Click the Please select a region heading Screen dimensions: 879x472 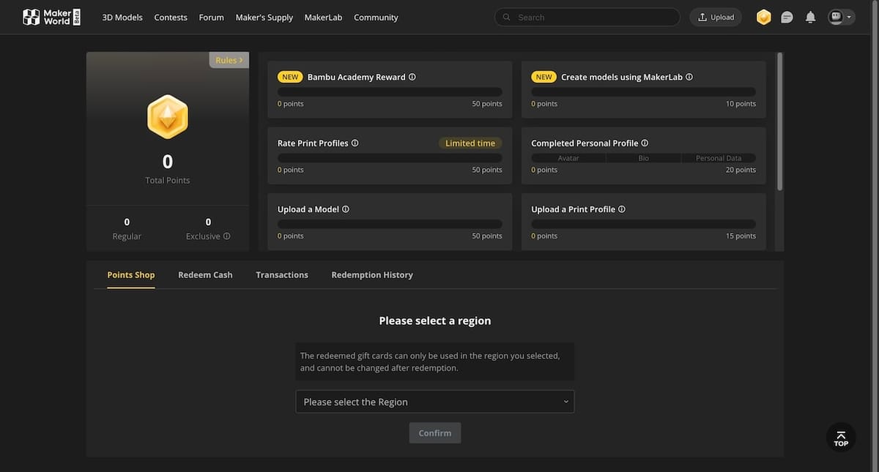pyautogui.click(x=435, y=321)
